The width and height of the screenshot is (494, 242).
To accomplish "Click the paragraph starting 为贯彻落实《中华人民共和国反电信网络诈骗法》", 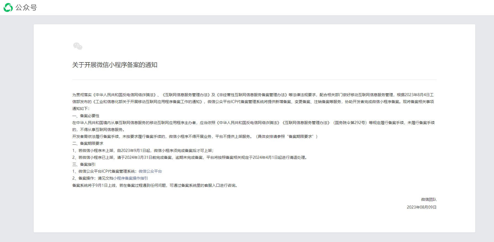I will pos(253,102).
